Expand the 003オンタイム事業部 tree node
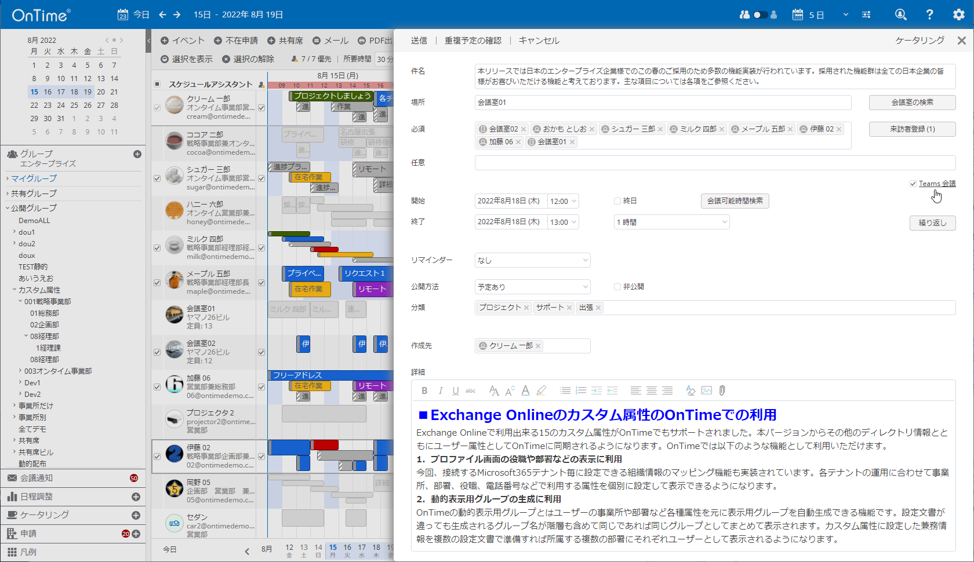 click(20, 371)
